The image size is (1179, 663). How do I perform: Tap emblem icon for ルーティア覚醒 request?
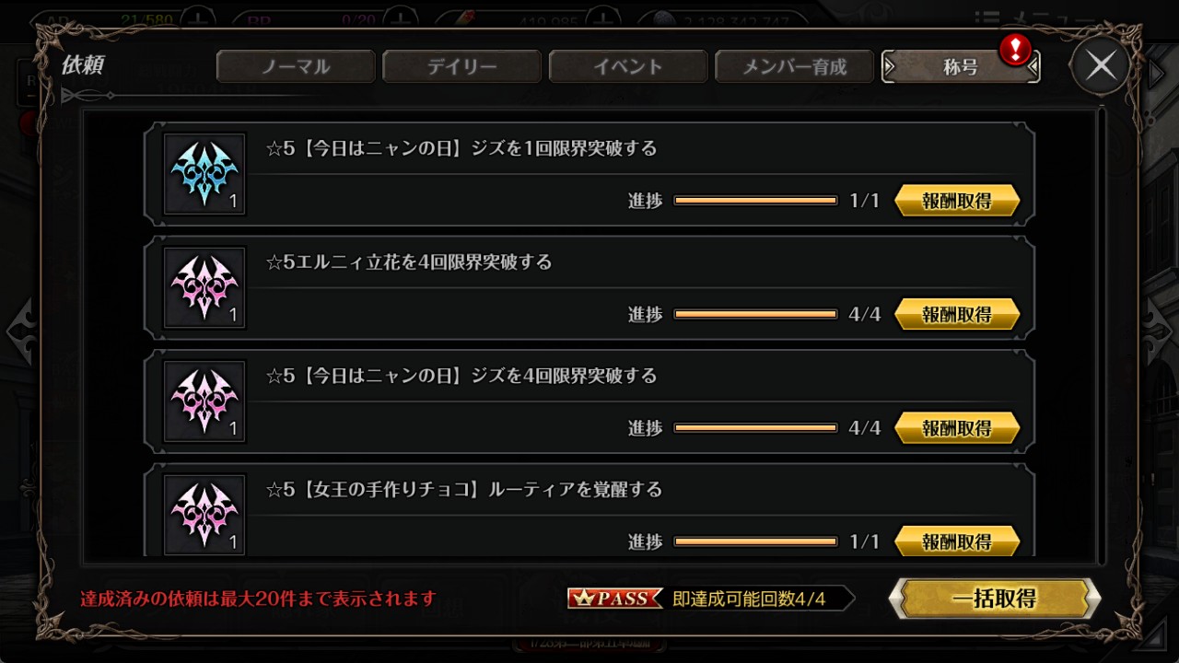[204, 514]
